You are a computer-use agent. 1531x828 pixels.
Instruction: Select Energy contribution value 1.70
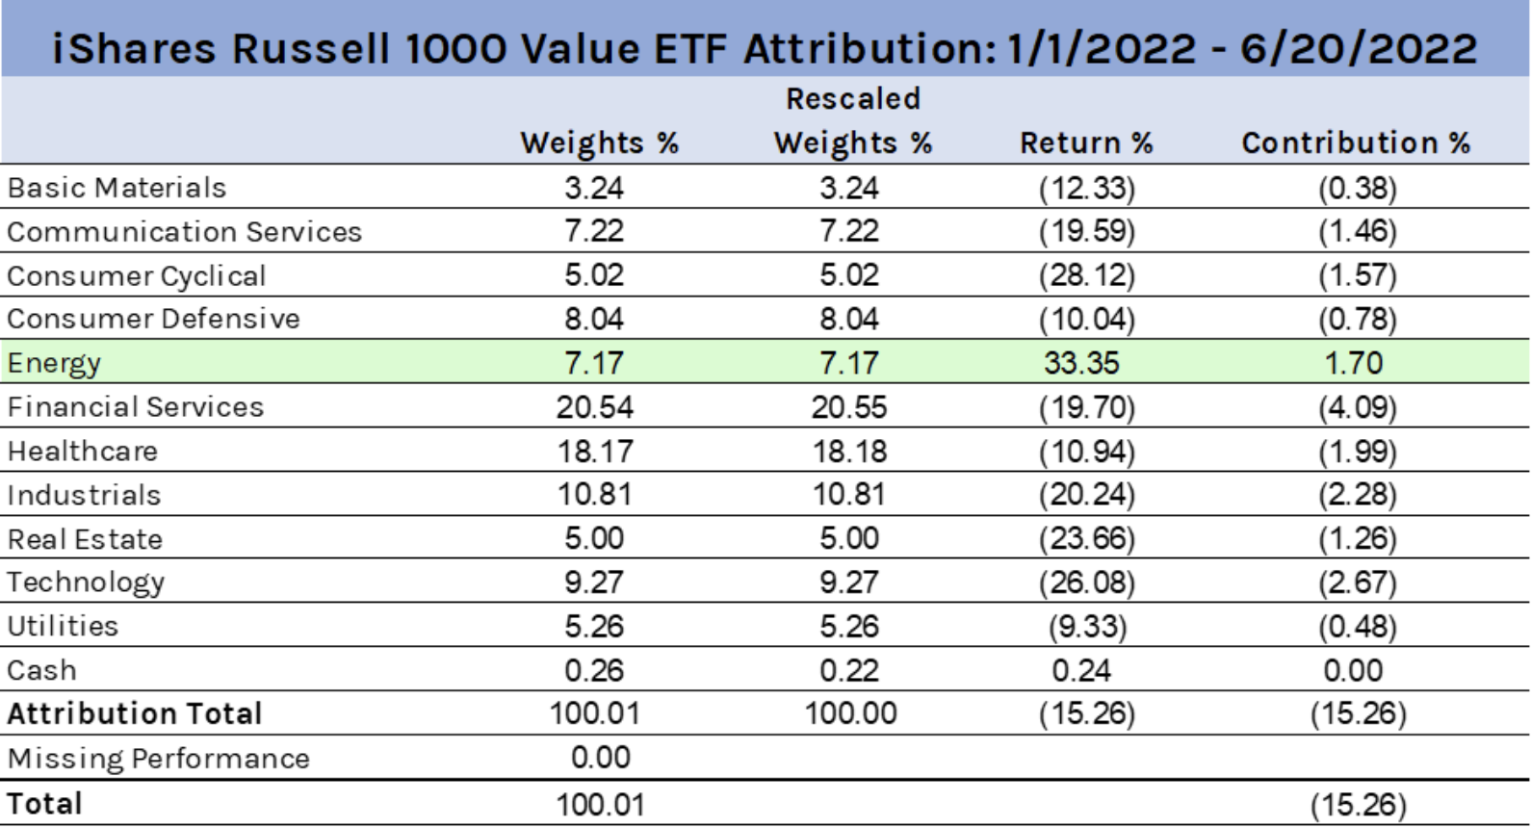coord(1353,363)
